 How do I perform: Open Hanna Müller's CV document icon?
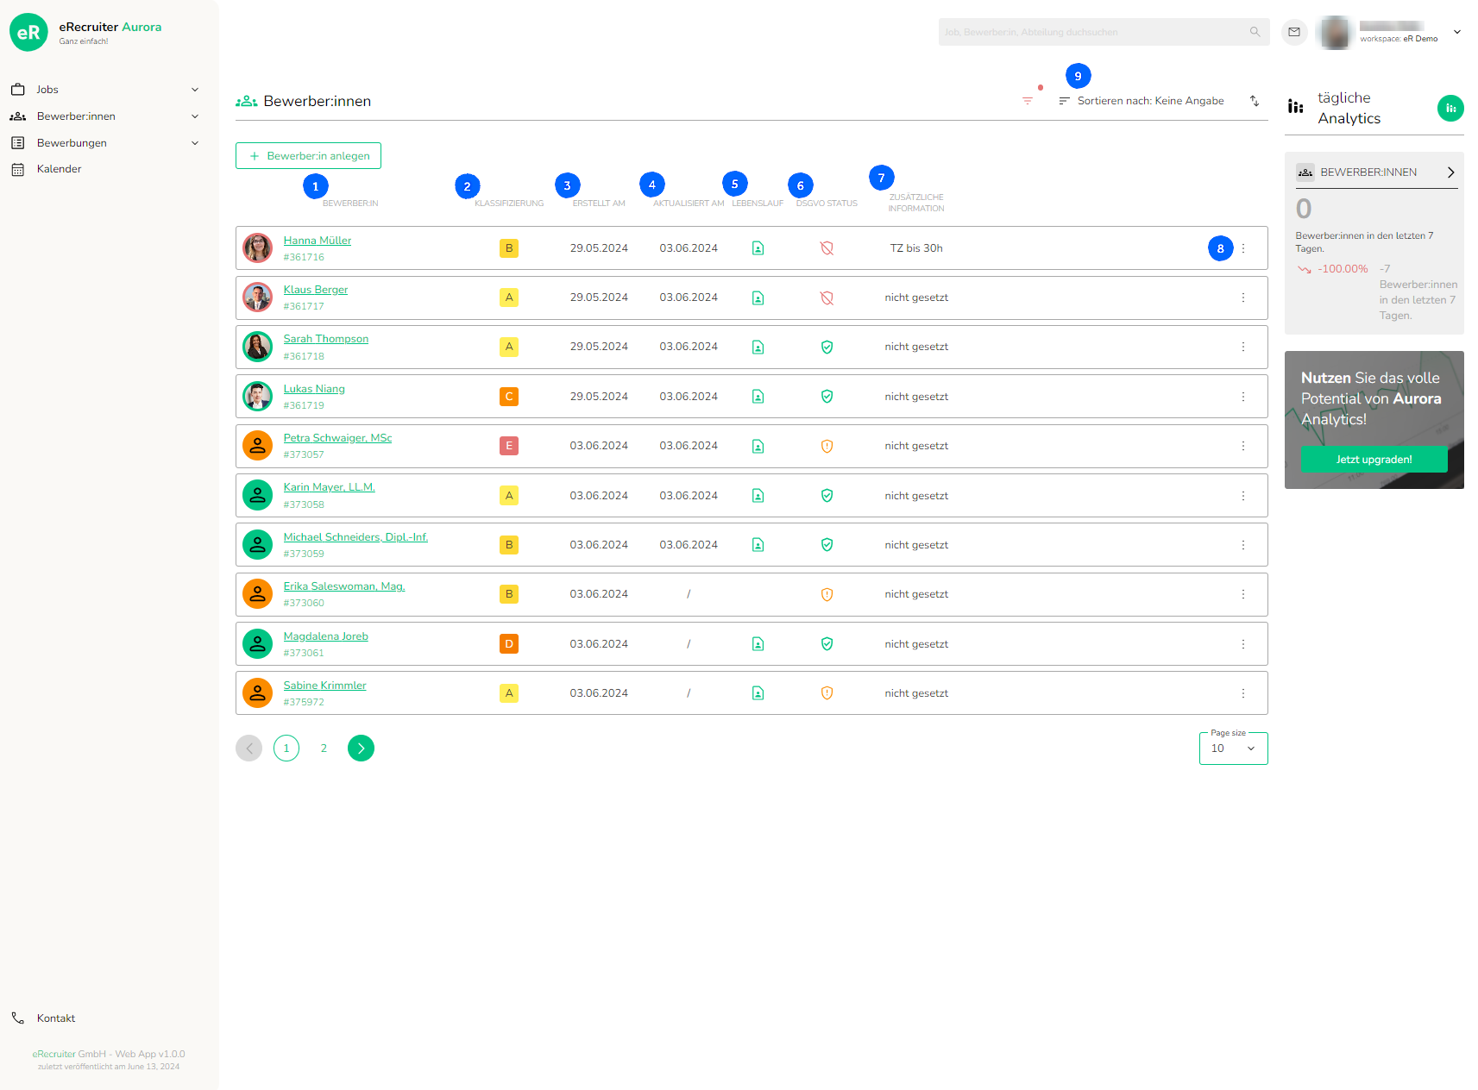pyautogui.click(x=758, y=248)
